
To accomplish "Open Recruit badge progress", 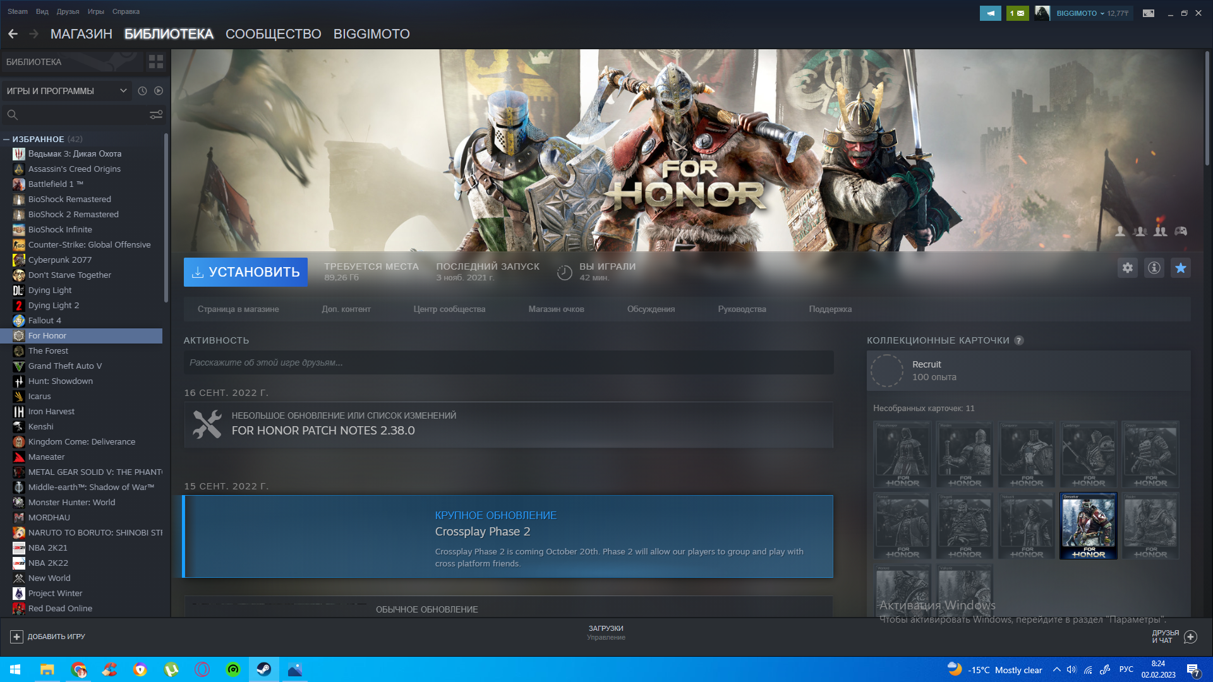I will 1029,371.
